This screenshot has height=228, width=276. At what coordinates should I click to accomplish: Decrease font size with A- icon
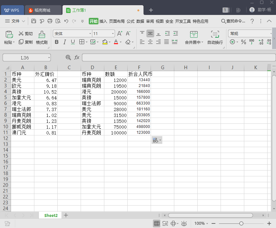[128, 33]
